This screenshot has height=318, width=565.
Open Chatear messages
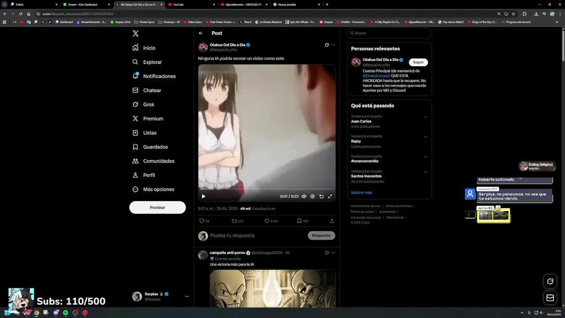click(x=147, y=90)
